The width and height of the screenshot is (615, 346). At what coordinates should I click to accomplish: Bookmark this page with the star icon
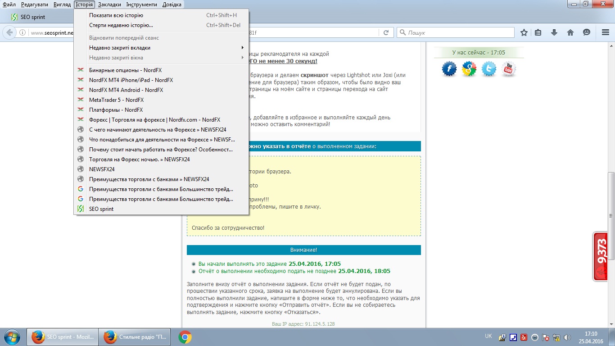click(x=524, y=33)
